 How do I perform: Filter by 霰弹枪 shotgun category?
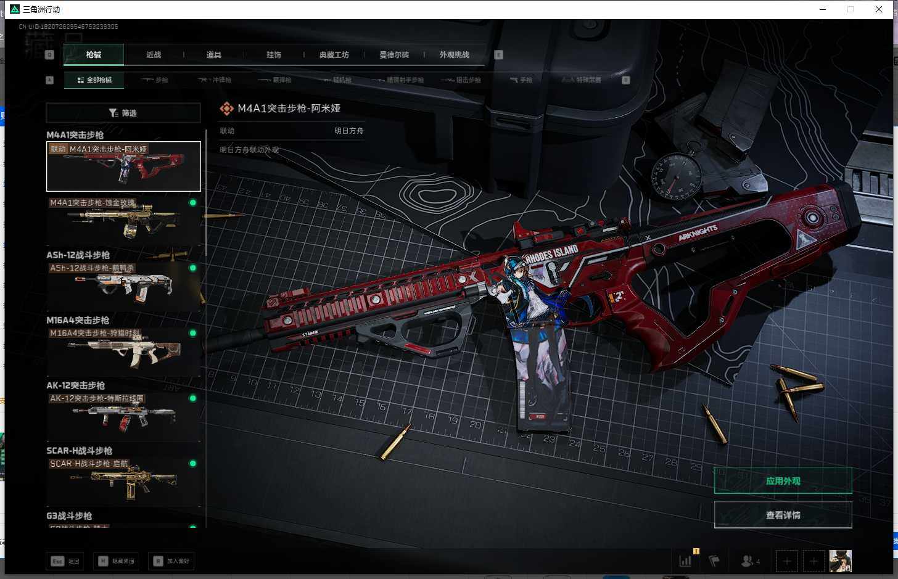[275, 80]
